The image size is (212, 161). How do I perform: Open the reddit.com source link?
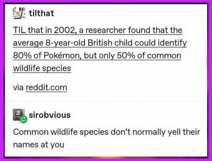pos(46,88)
